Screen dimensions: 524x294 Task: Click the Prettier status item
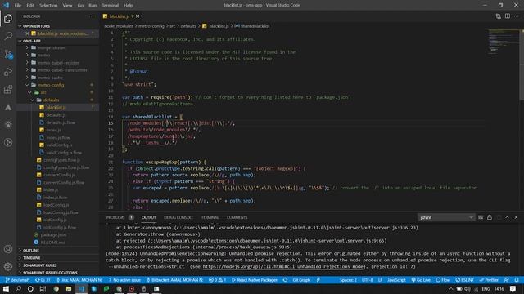click(489, 280)
